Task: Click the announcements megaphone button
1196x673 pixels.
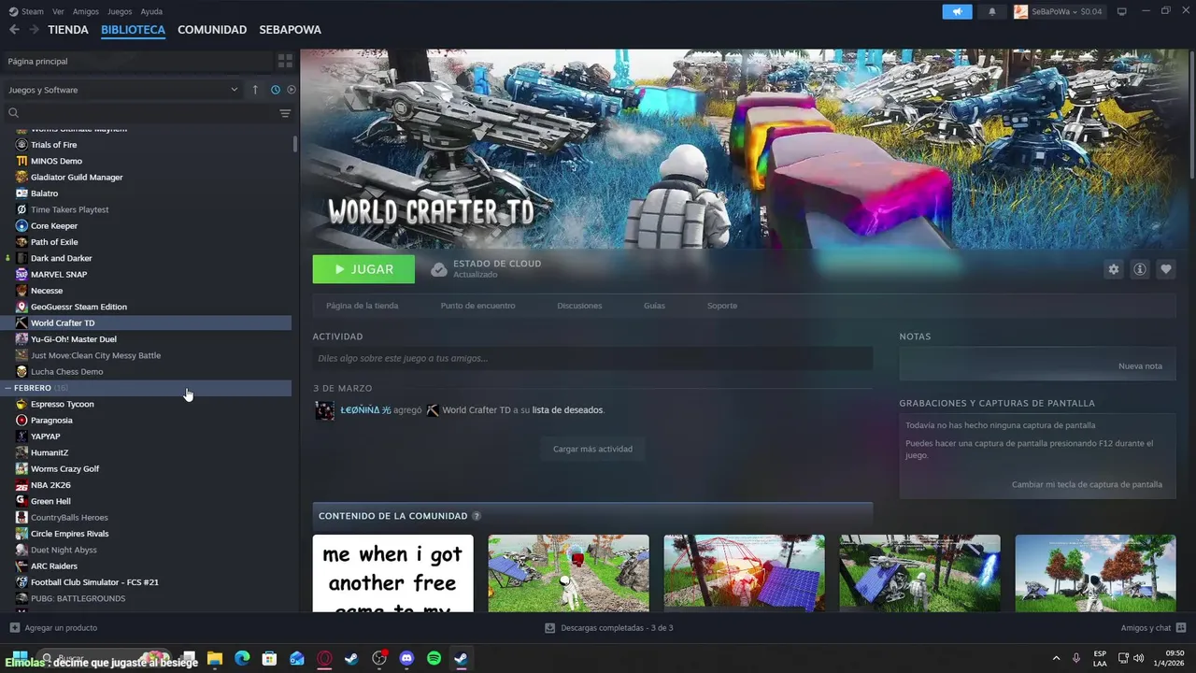Action: pos(957,11)
